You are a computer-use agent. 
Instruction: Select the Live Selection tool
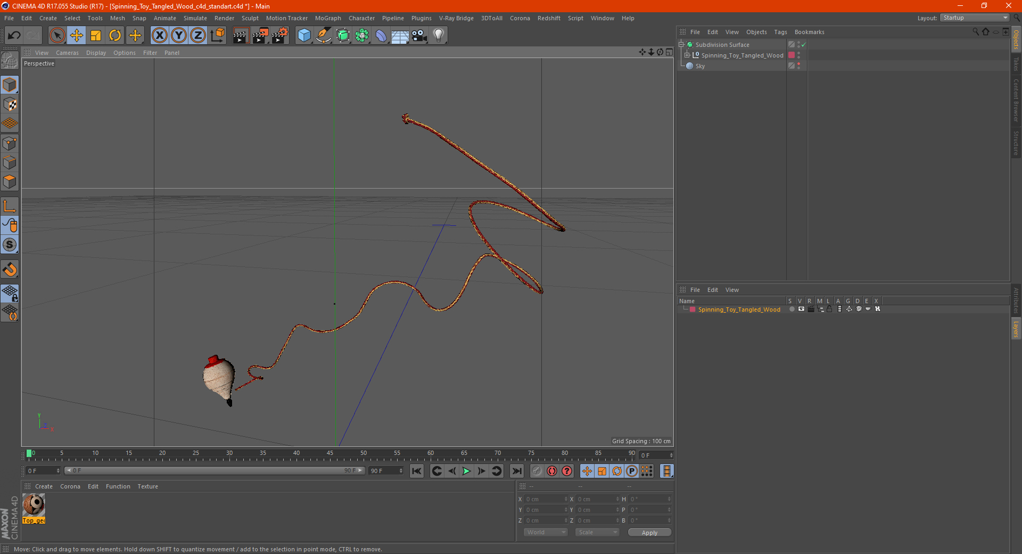pos(57,36)
